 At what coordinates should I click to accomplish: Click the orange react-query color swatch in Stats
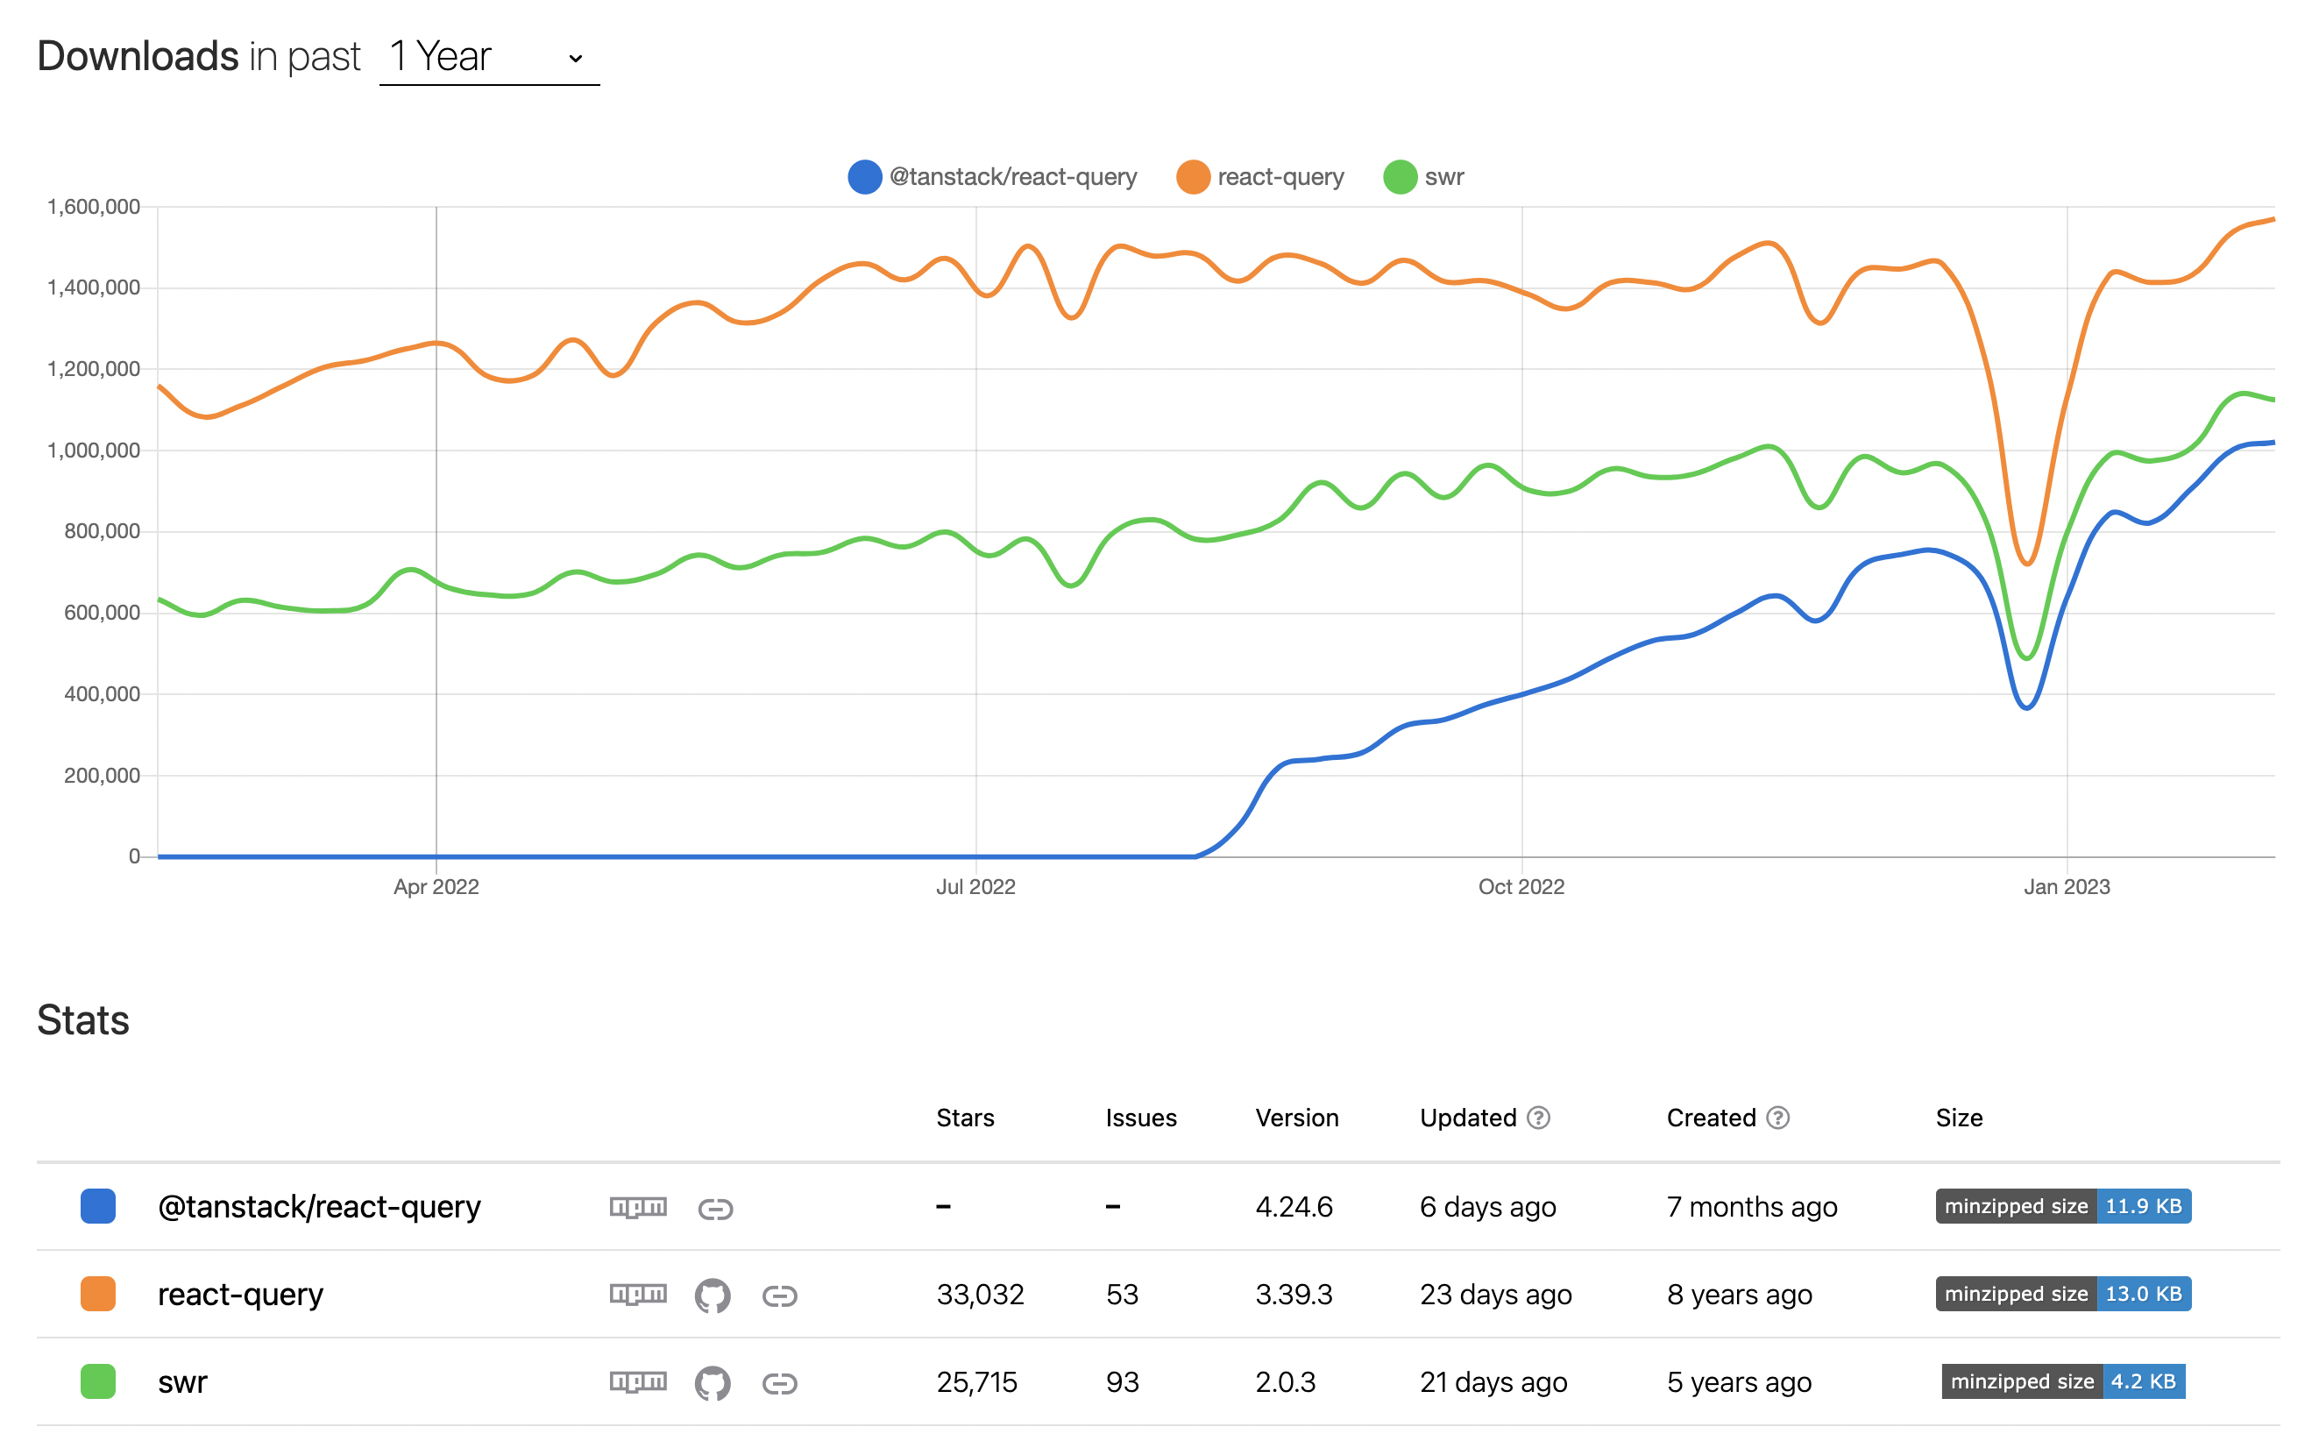point(98,1295)
